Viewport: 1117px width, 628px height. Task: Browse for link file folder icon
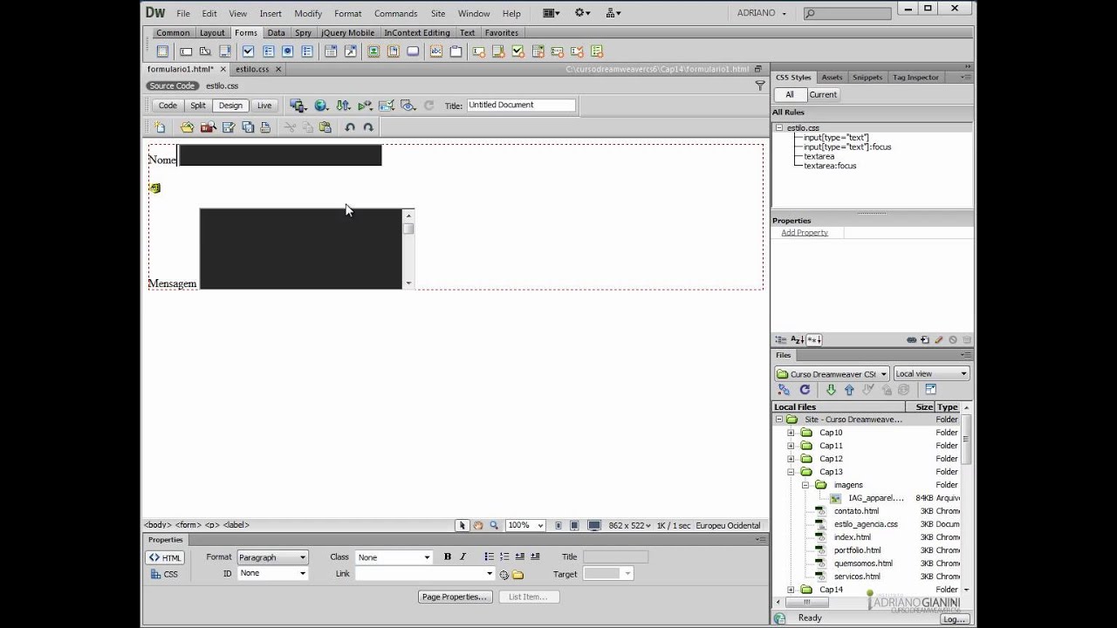(517, 575)
